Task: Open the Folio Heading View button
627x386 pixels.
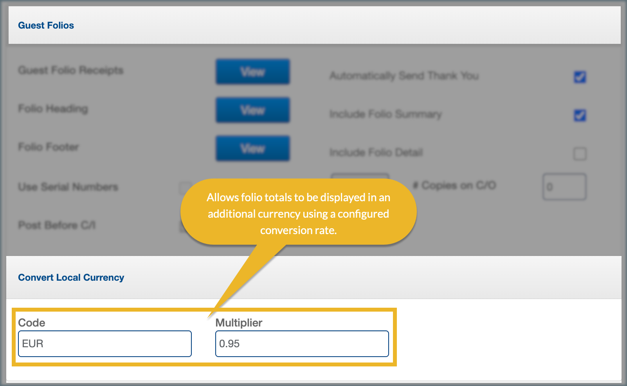Action: click(x=252, y=110)
